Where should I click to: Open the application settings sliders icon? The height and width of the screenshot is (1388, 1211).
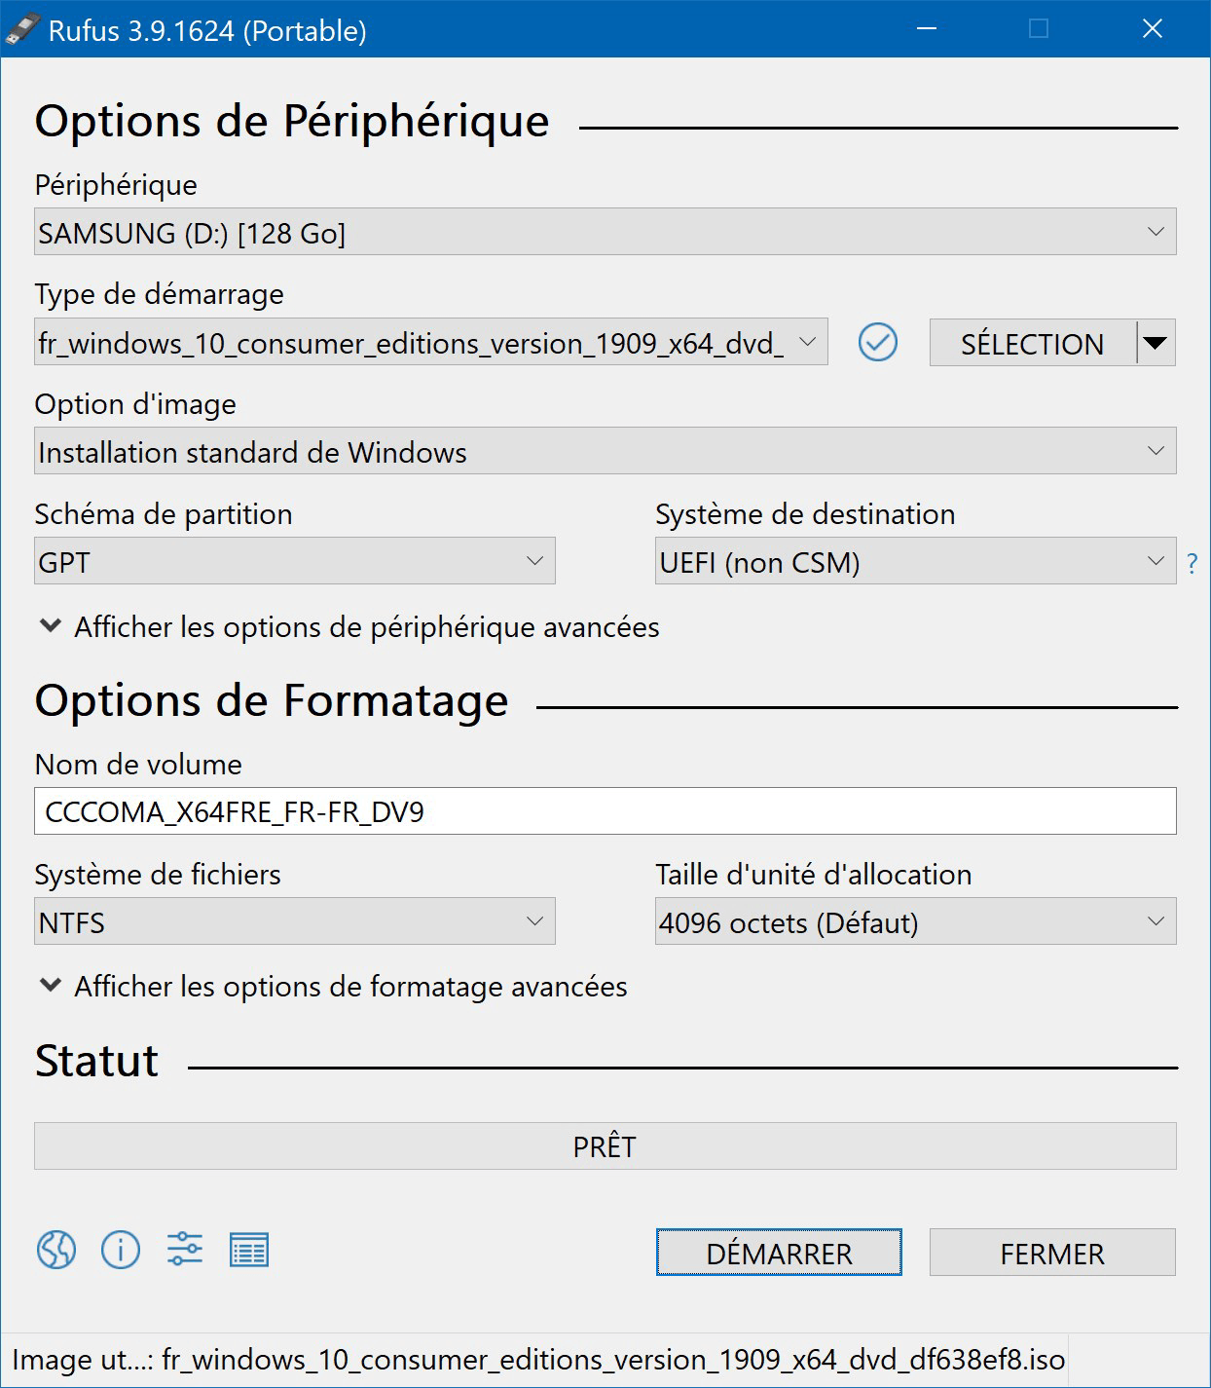[185, 1250]
